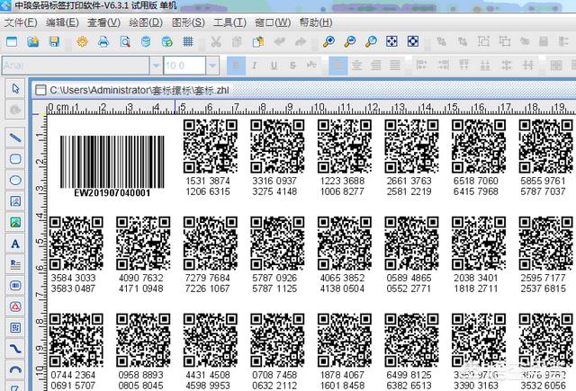This screenshot has height=391, width=576.
Task: Select the barcode drawing tool
Action: pos(15,285)
